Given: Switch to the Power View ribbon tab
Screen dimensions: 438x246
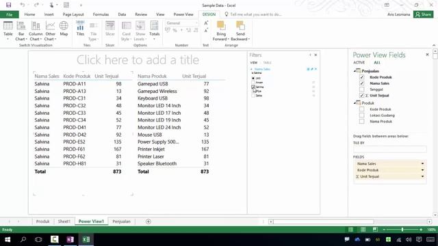Looking at the screenshot, I should (x=183, y=14).
